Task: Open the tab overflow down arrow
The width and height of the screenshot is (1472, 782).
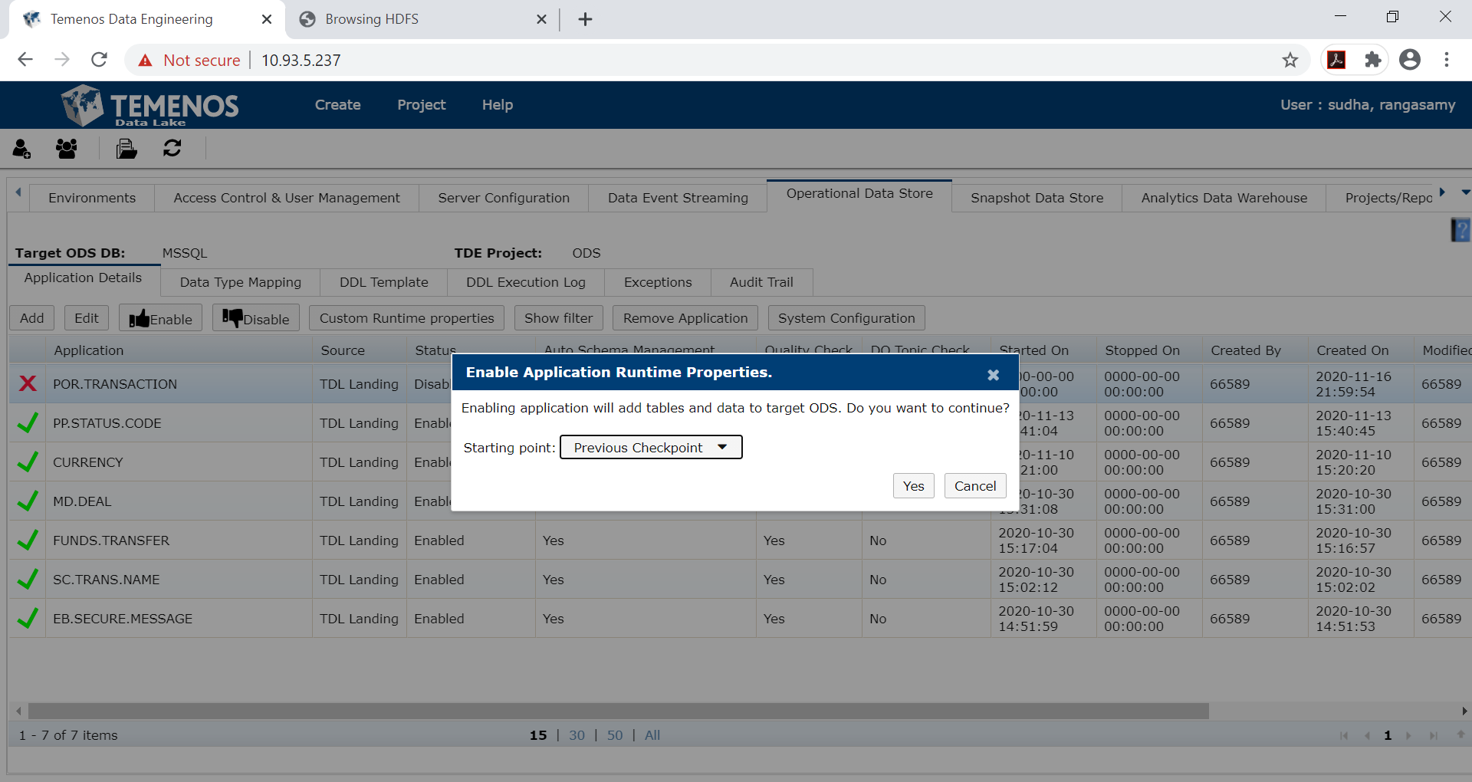Action: (x=1465, y=193)
